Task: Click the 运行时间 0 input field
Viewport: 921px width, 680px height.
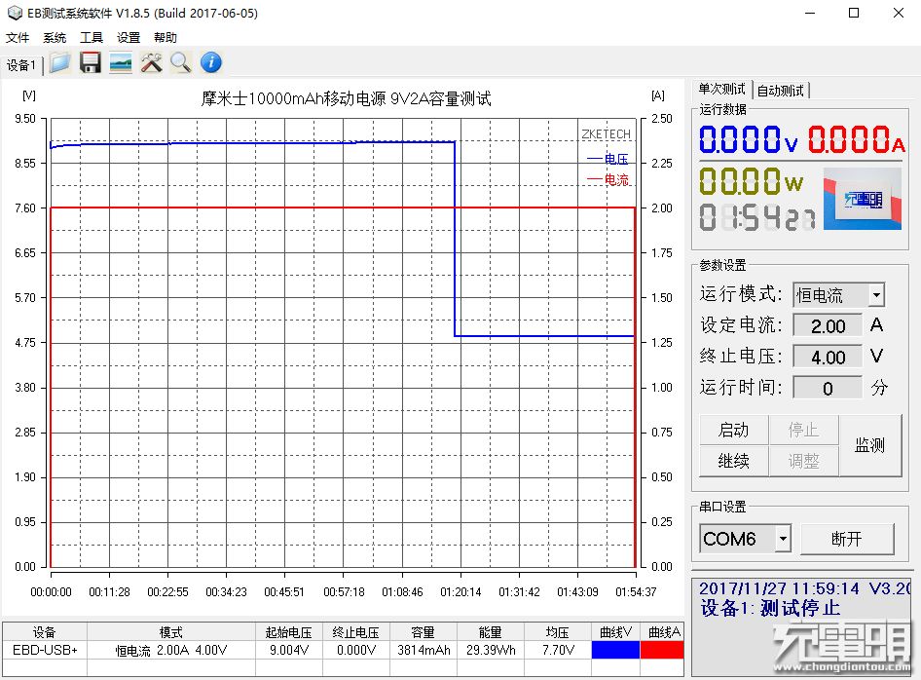Action: 828,389
